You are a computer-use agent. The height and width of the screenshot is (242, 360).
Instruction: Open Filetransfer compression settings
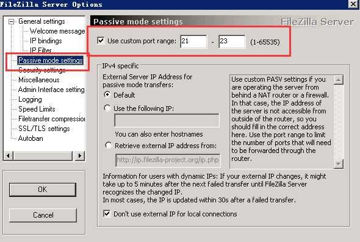[51, 119]
